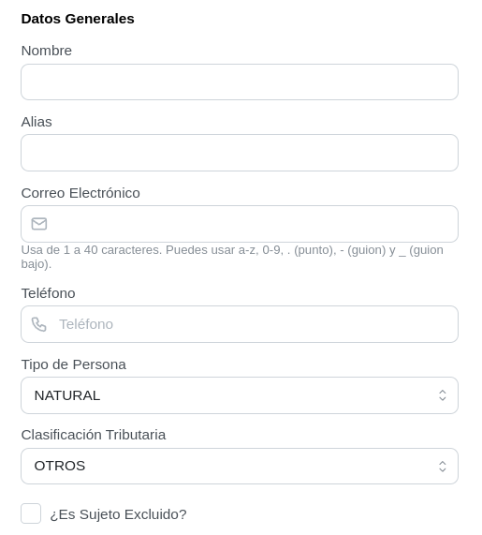Click the phone icon in Teléfono field

coord(39,324)
